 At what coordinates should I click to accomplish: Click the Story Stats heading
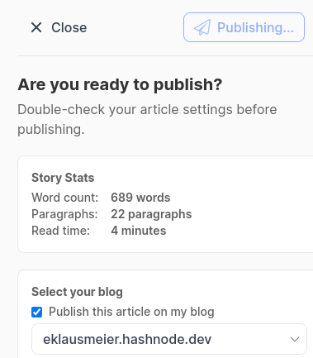click(x=63, y=178)
